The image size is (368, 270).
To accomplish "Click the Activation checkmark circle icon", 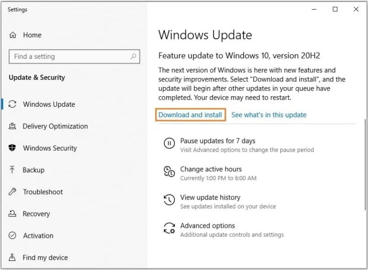I will 13,236.
